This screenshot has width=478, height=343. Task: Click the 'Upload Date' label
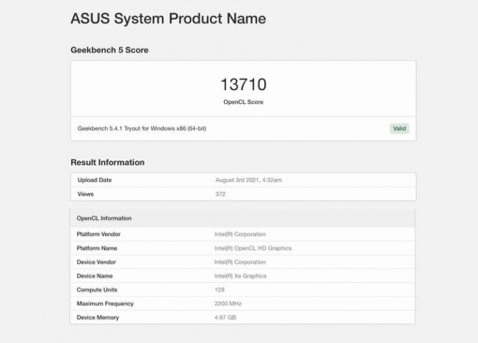[95, 180]
